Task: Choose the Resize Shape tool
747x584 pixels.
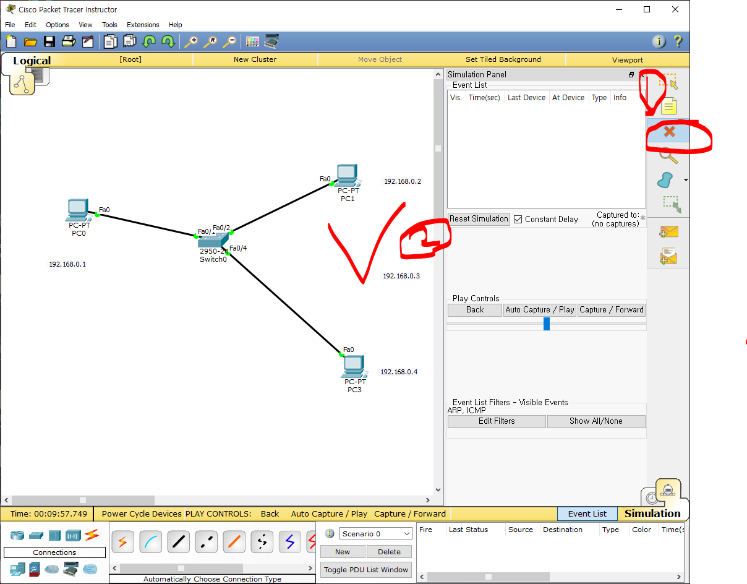Action: pyautogui.click(x=672, y=205)
